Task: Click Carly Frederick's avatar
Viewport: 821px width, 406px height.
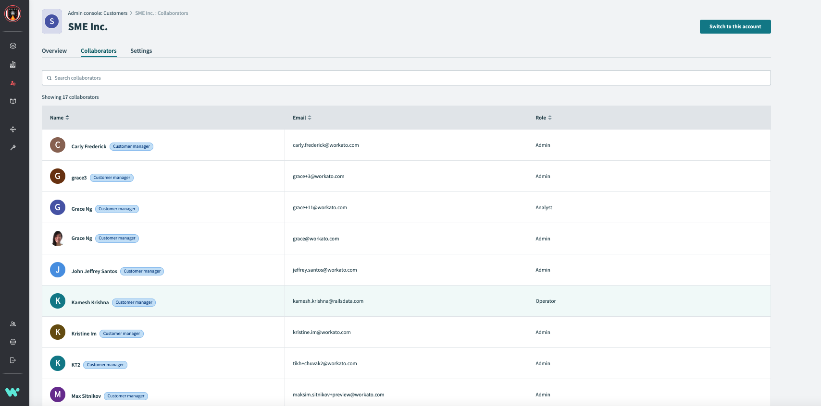Action: pos(58,145)
